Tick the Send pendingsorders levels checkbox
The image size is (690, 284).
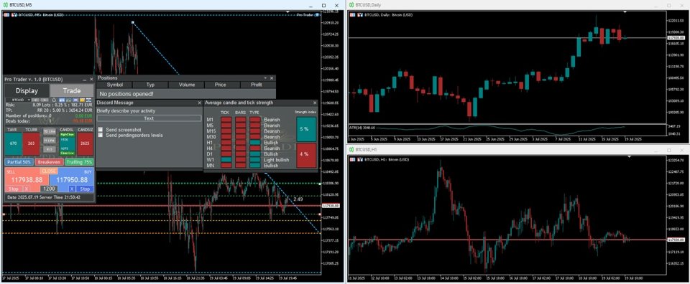click(x=101, y=136)
